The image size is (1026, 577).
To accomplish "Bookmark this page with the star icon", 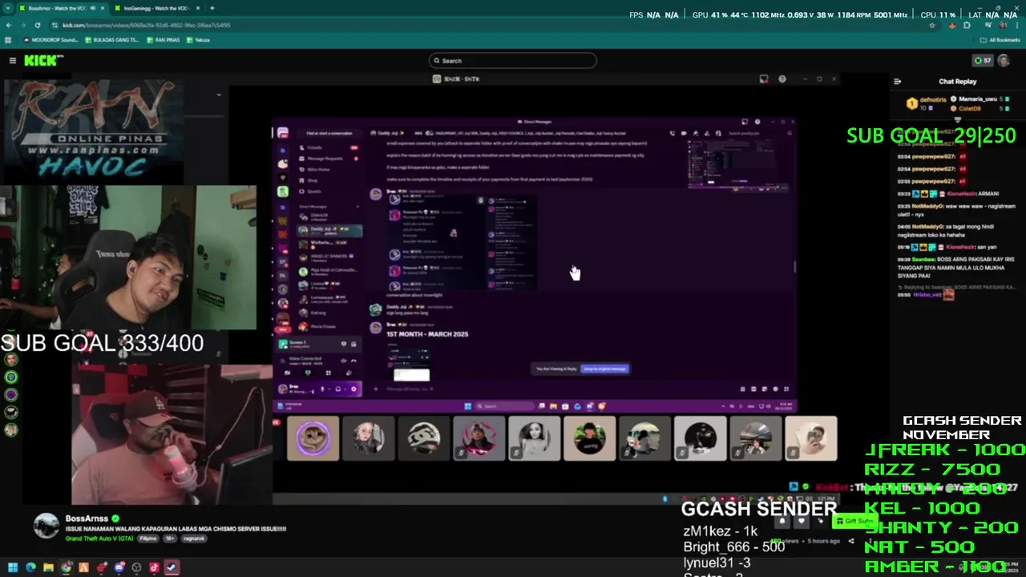I will click(x=932, y=25).
